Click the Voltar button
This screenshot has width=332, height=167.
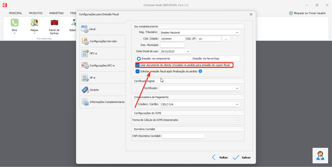[x=219, y=158]
